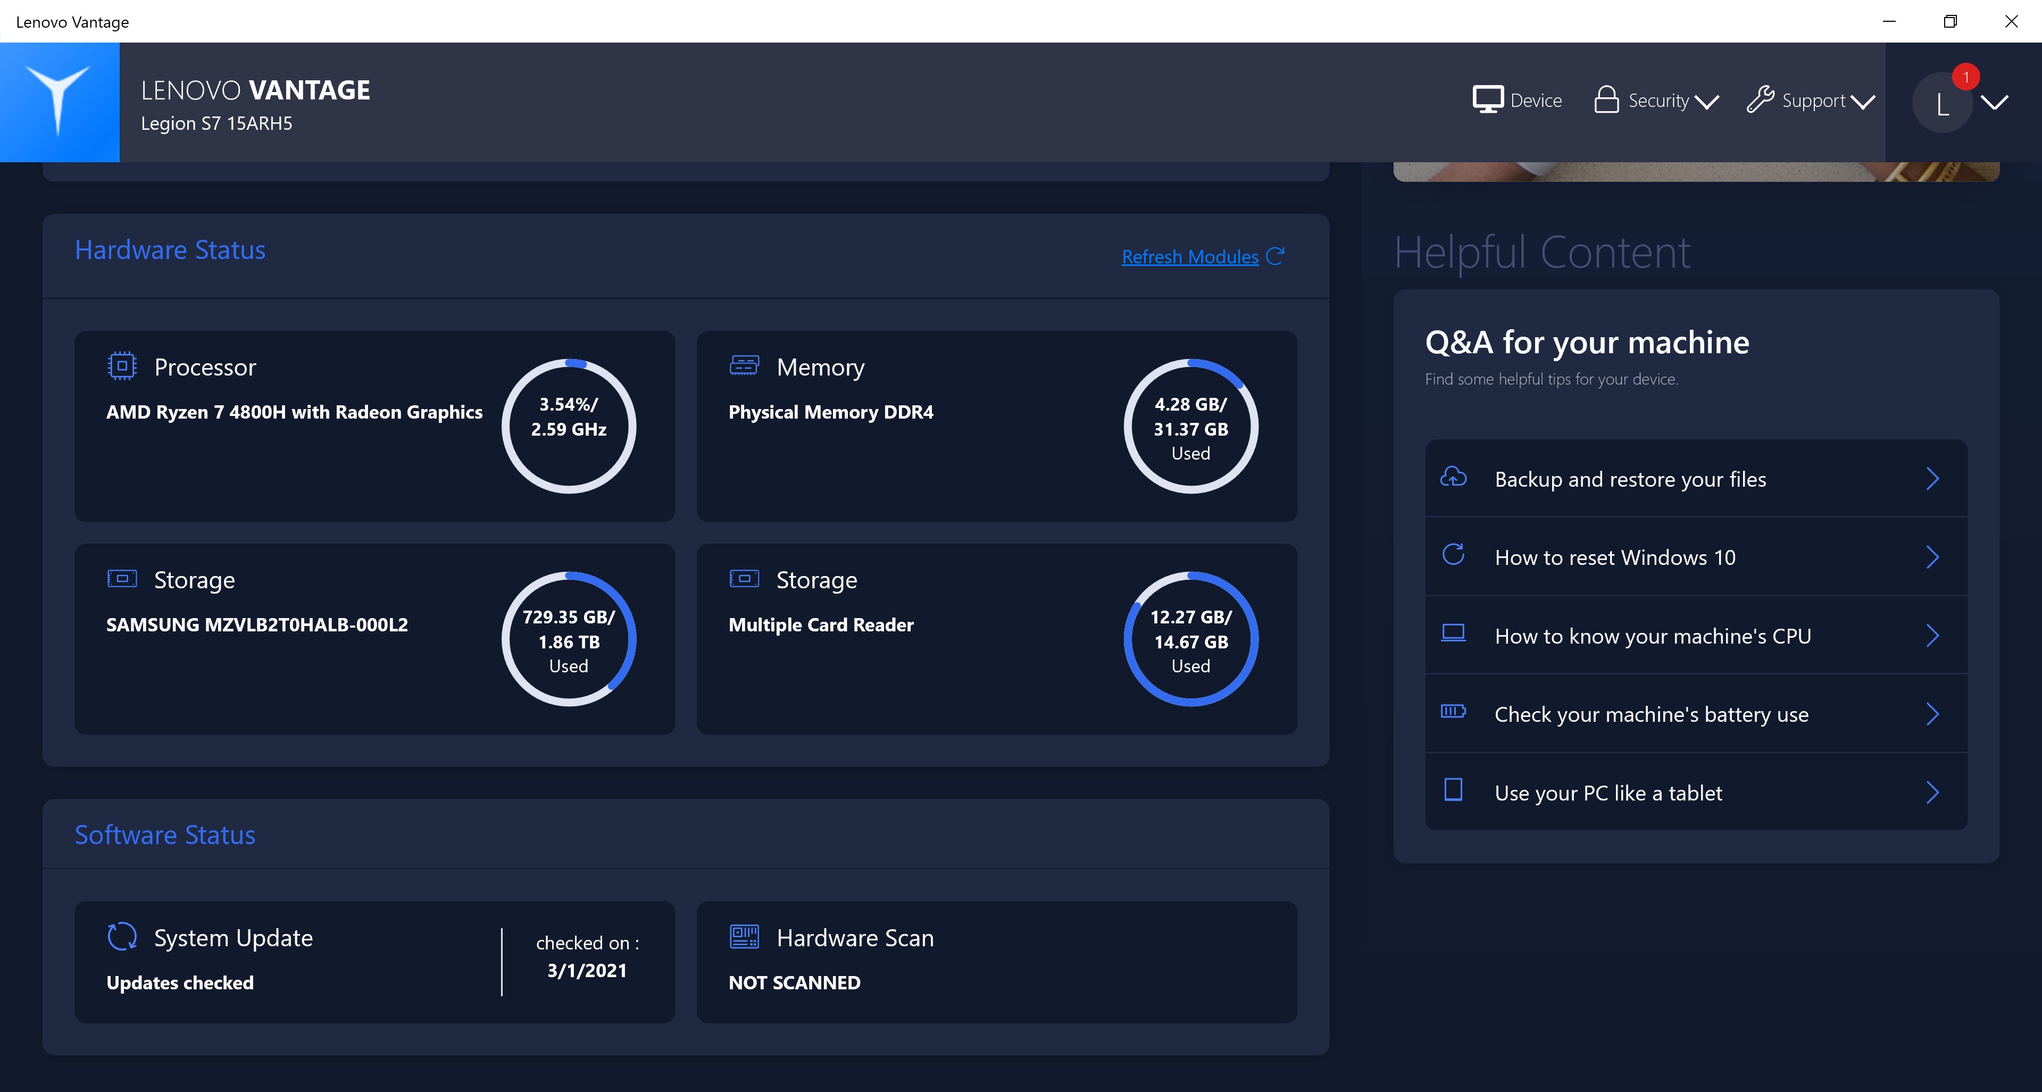Minimize the Lenovo Vantage window

pyautogui.click(x=1889, y=21)
